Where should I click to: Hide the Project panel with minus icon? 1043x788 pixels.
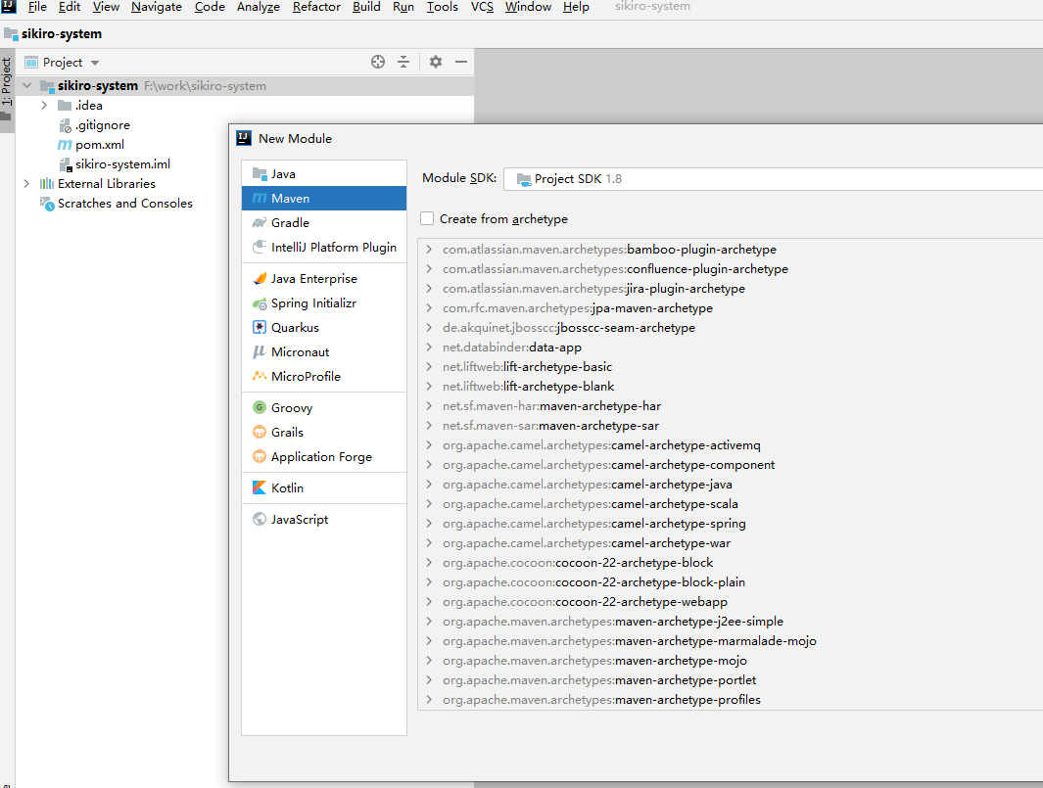[461, 62]
